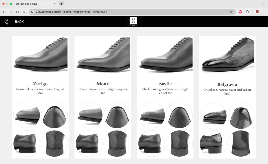This screenshot has width=268, height=164.
Task: Go to the browser home page
Action: click(24, 12)
